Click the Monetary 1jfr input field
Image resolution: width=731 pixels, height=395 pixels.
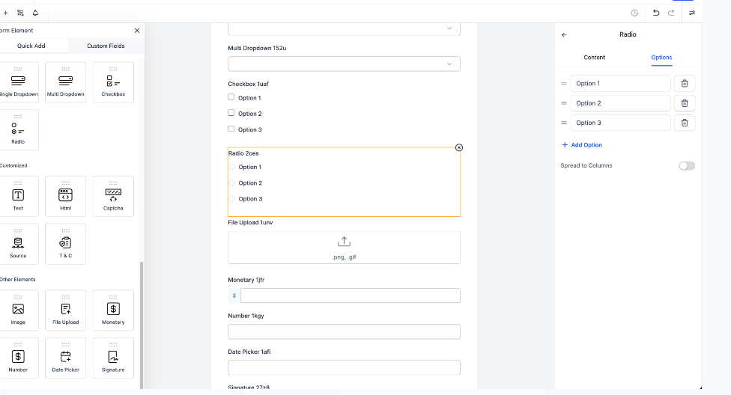tap(350, 296)
